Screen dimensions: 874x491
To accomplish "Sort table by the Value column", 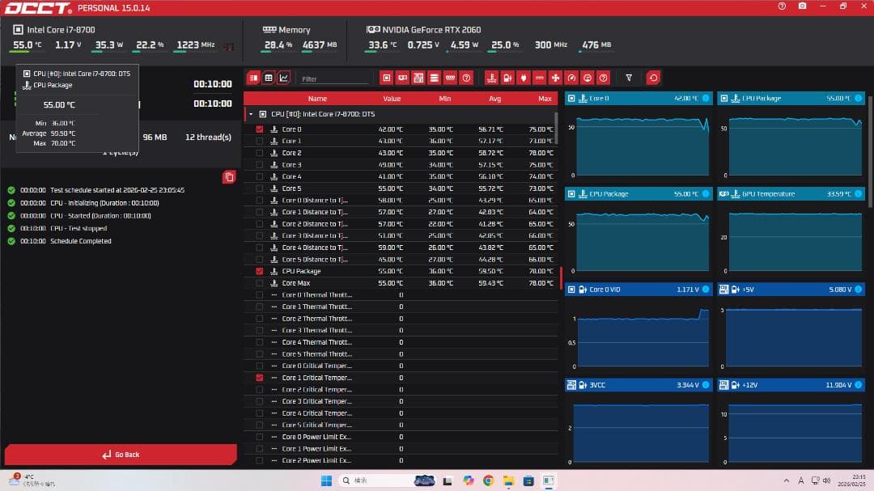I will click(x=392, y=99).
